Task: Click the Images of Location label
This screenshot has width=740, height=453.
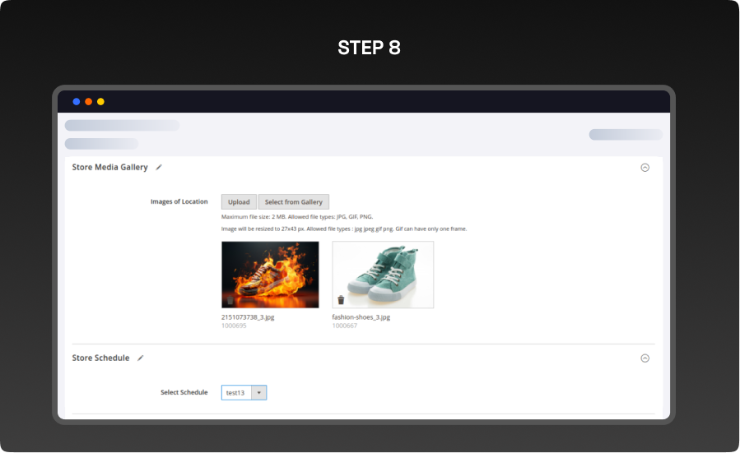Action: (x=179, y=201)
